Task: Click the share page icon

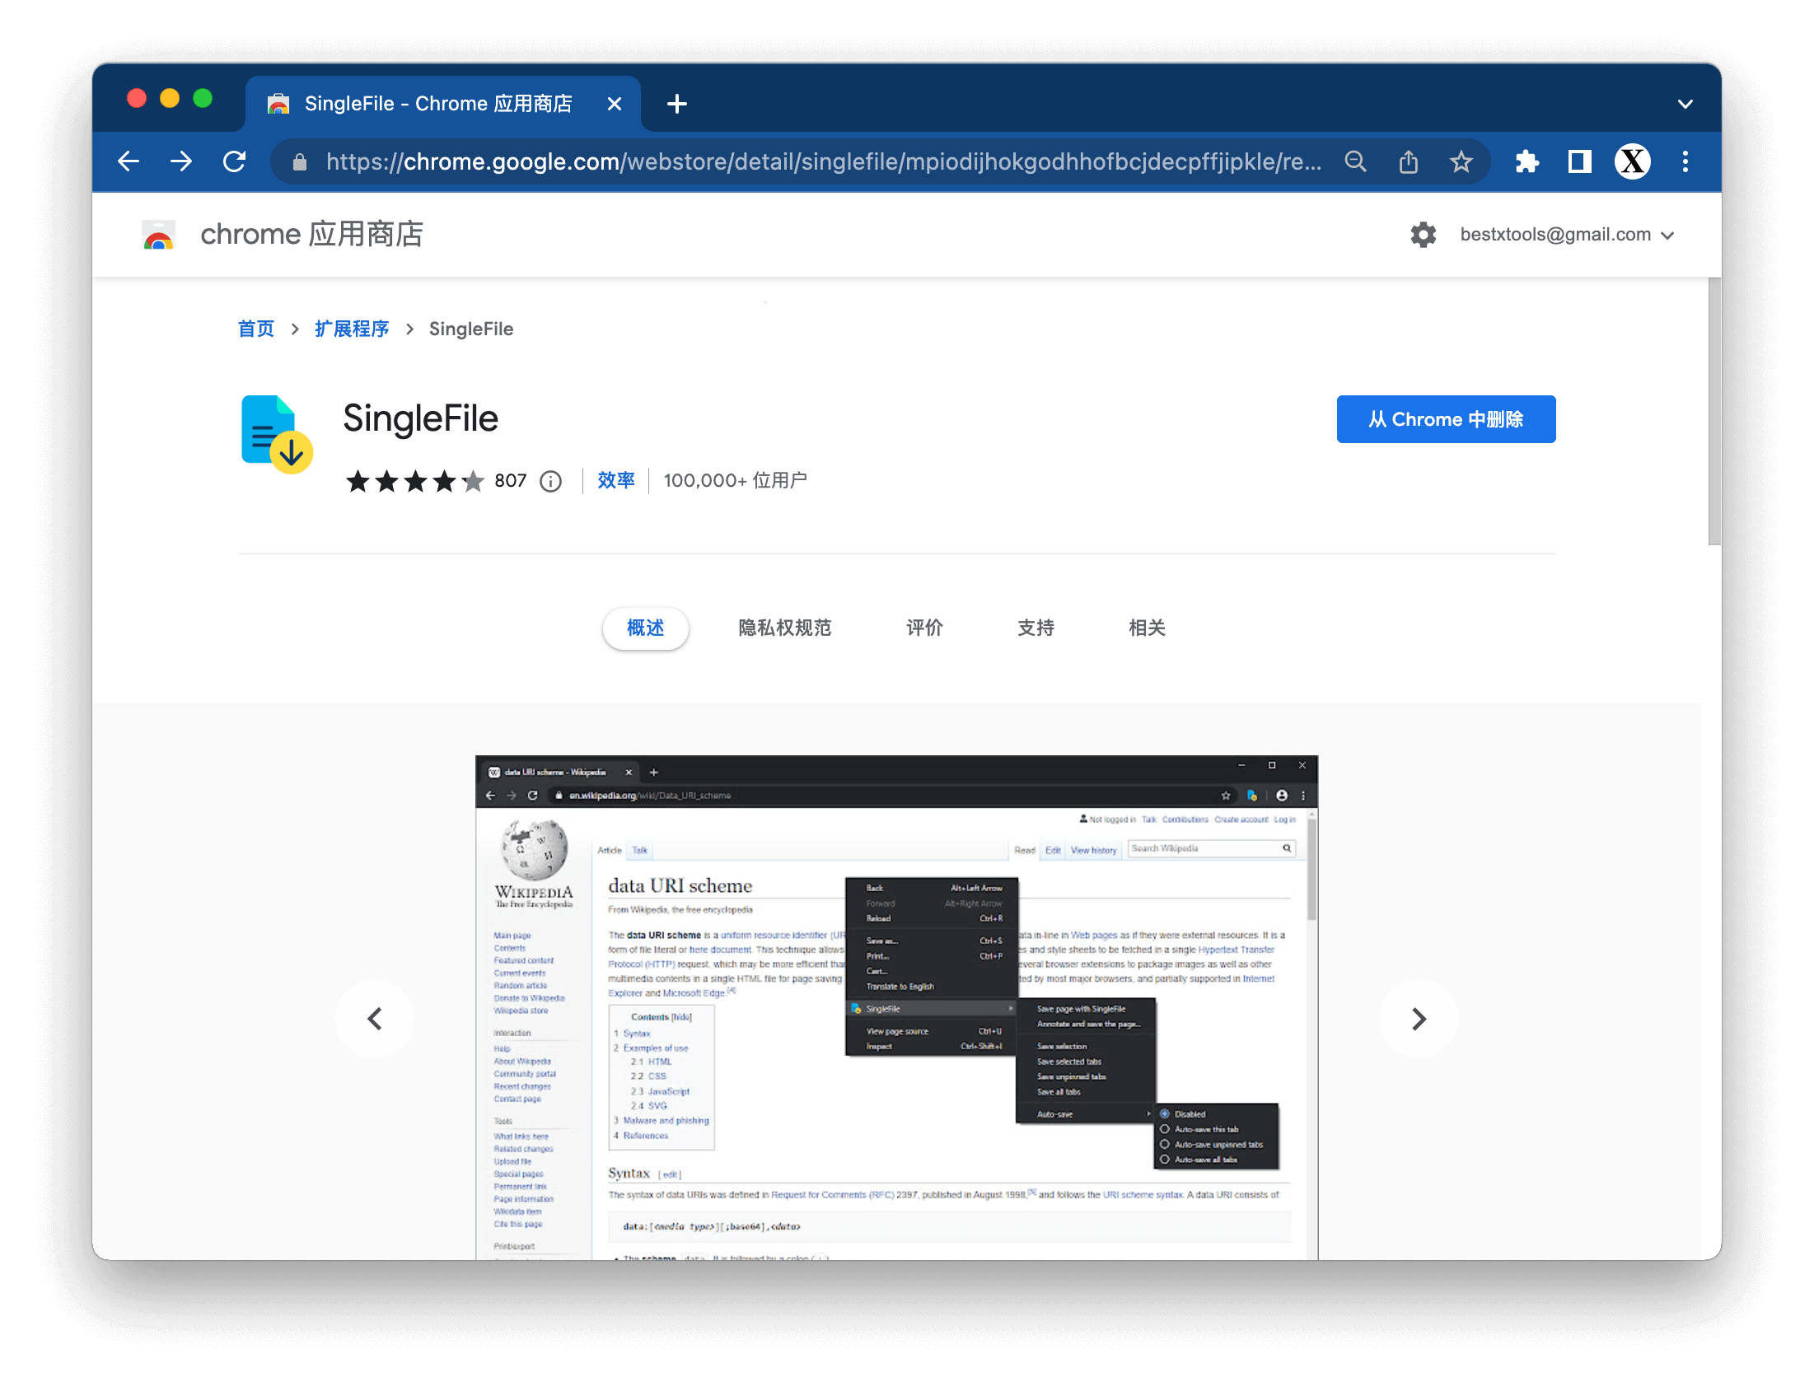Action: [x=1408, y=161]
